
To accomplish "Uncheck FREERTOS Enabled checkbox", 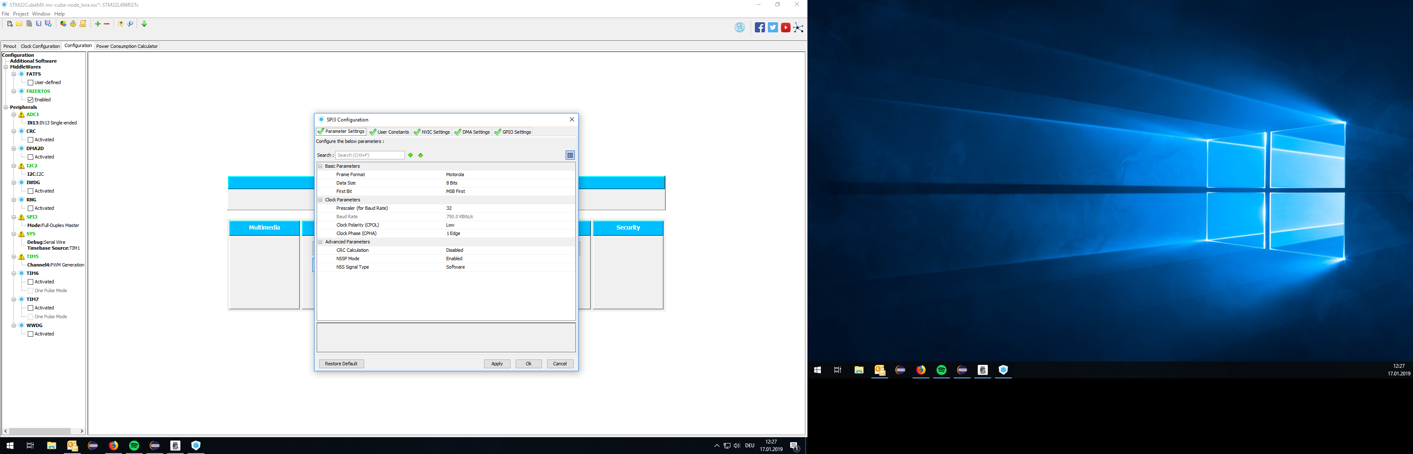I will pyautogui.click(x=31, y=100).
